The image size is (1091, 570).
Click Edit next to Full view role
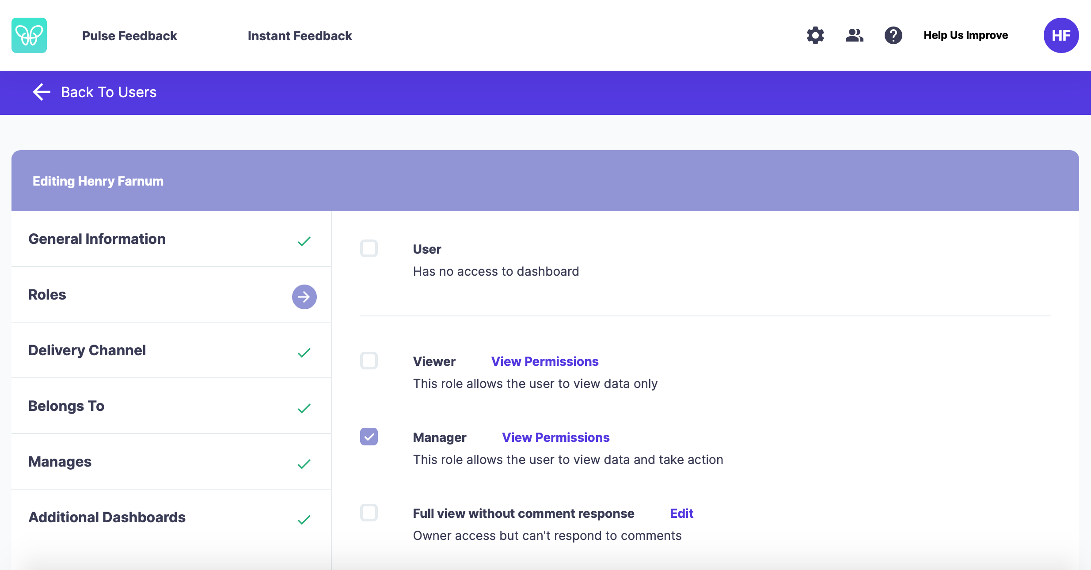tap(681, 513)
